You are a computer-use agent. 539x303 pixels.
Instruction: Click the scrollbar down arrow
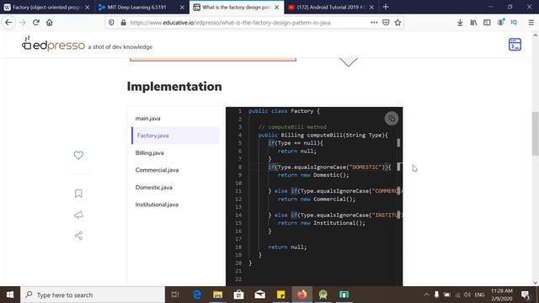pos(536,283)
